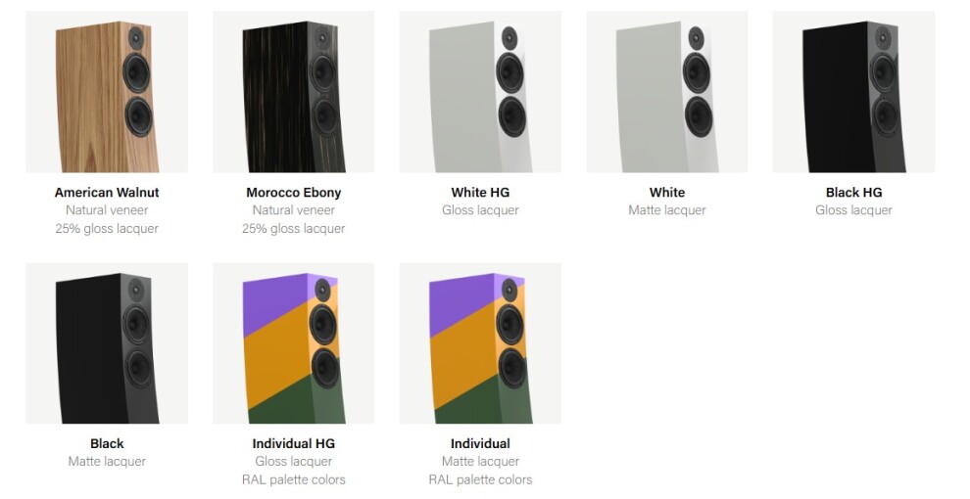Select the matte Black speaker image
The width and height of the screenshot is (970, 499).
(x=107, y=343)
